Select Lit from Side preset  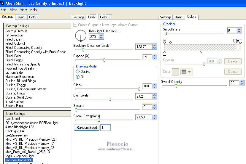click(14, 73)
